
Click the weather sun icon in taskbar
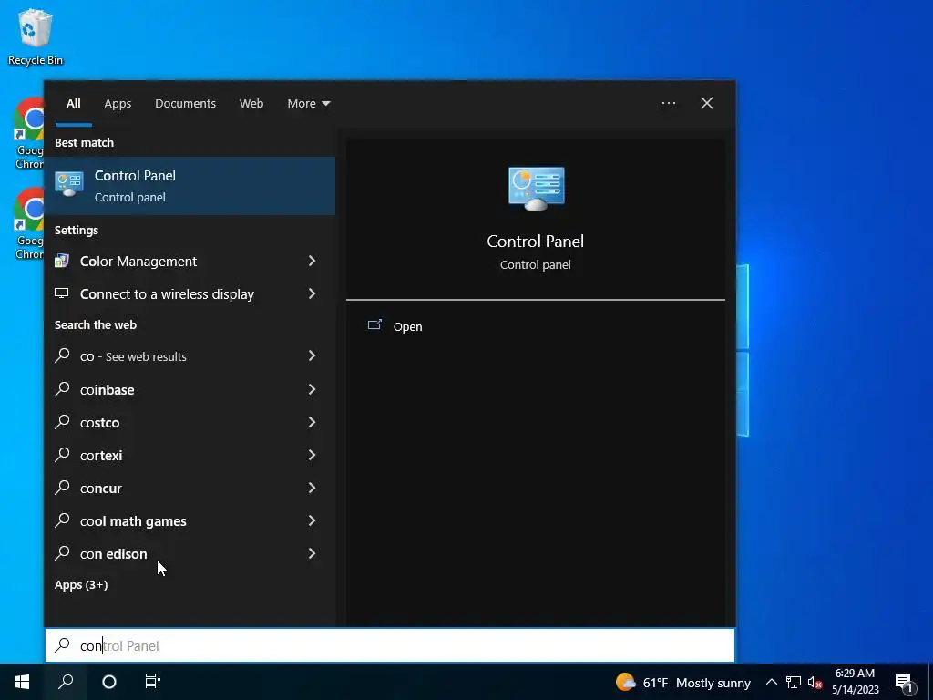tap(625, 682)
